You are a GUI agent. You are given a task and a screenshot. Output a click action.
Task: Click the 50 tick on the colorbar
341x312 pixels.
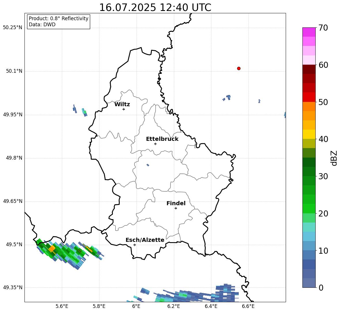(x=323, y=102)
